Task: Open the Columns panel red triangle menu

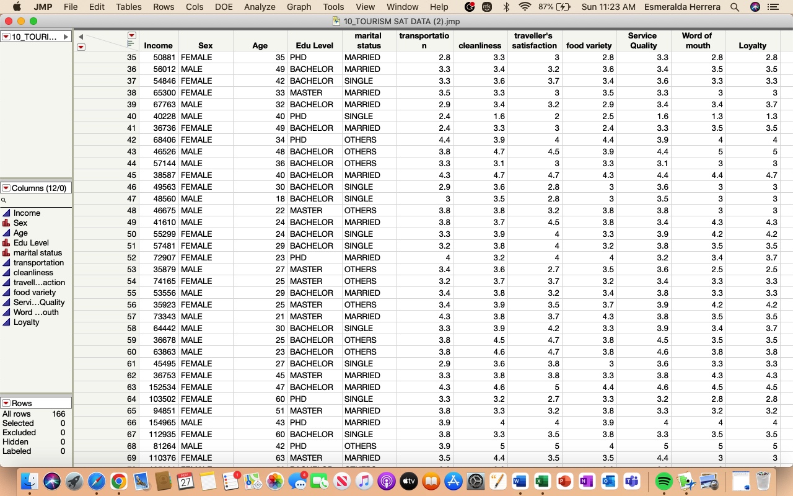Action: 6,188
